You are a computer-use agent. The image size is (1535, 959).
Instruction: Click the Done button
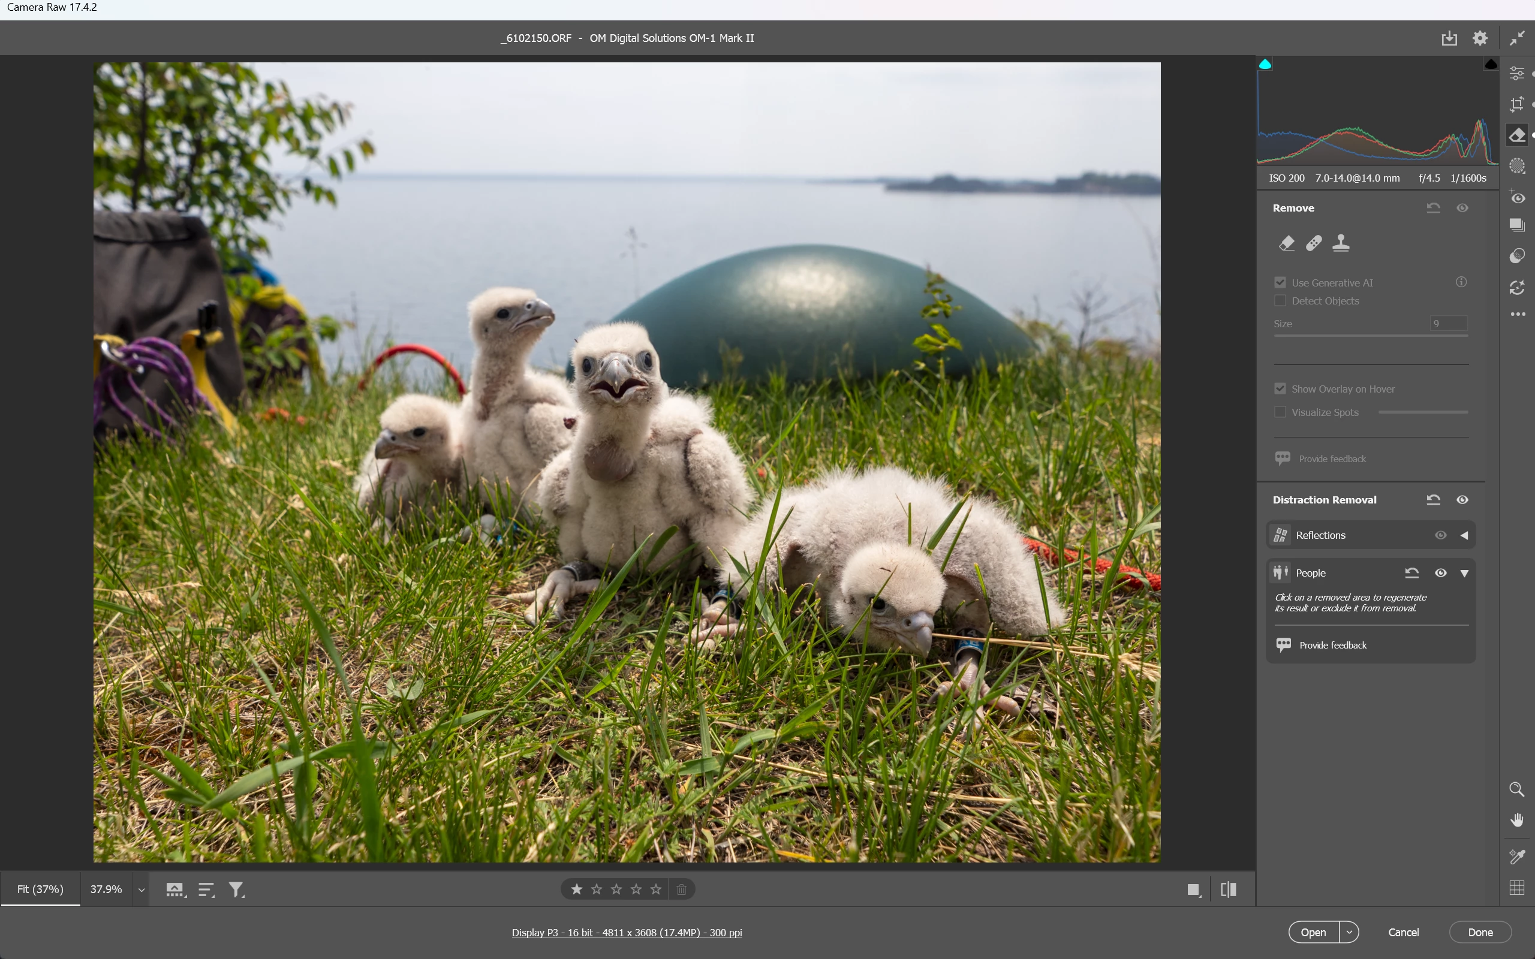tap(1480, 931)
